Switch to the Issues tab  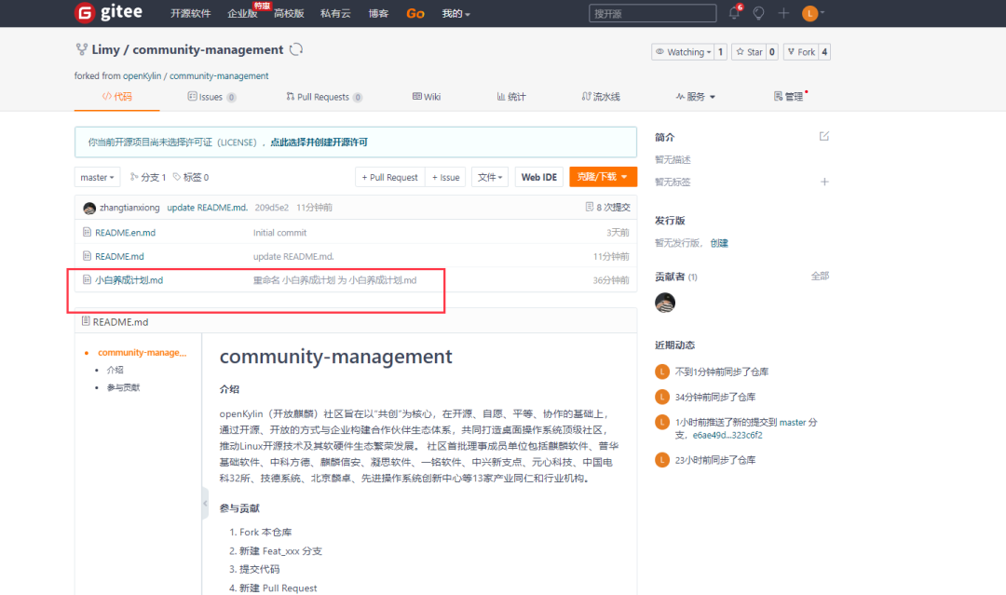pyautogui.click(x=211, y=97)
